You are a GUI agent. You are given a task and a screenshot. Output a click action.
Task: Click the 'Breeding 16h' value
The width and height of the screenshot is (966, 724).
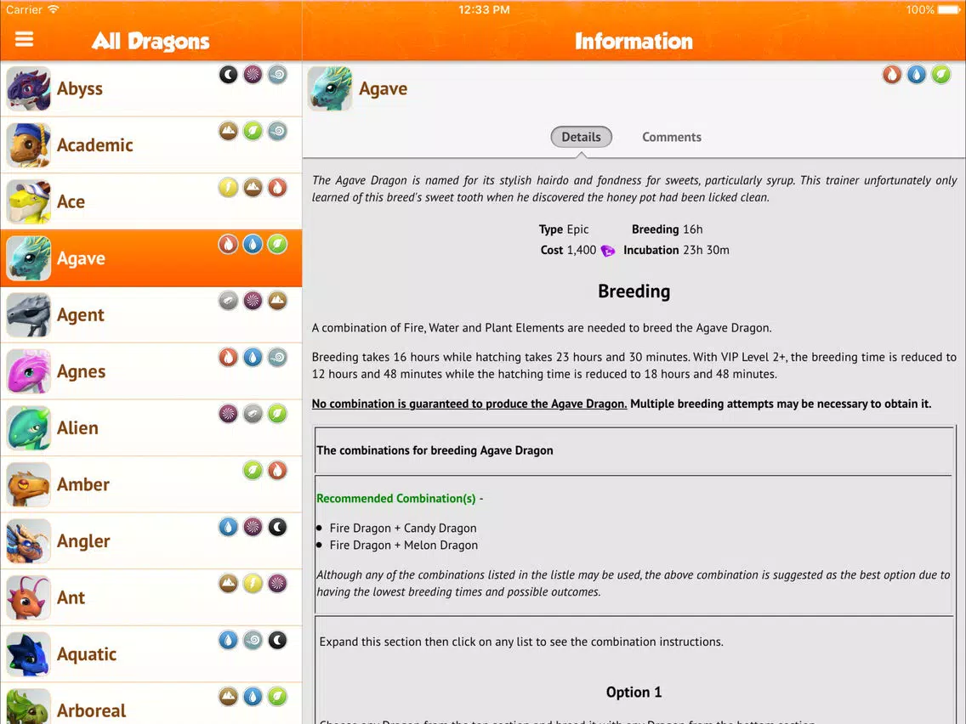pos(667,229)
